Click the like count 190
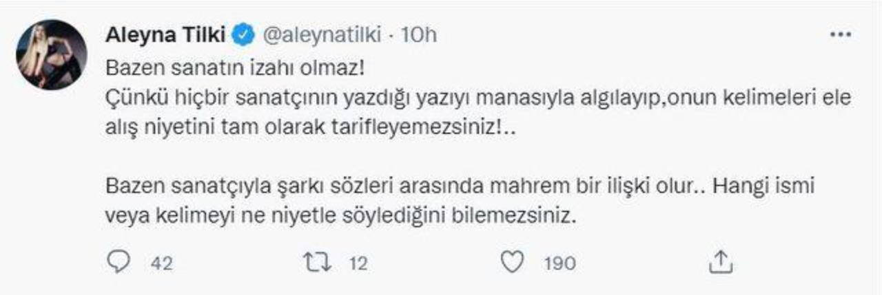This screenshot has height=295, width=882. click(560, 263)
